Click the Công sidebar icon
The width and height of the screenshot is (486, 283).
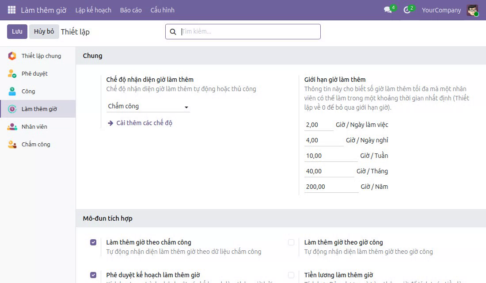point(12,91)
